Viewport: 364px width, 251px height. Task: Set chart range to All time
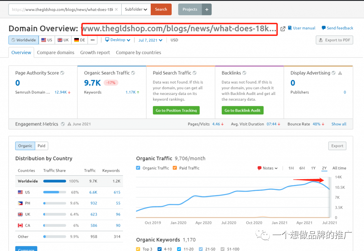[x=339, y=168]
